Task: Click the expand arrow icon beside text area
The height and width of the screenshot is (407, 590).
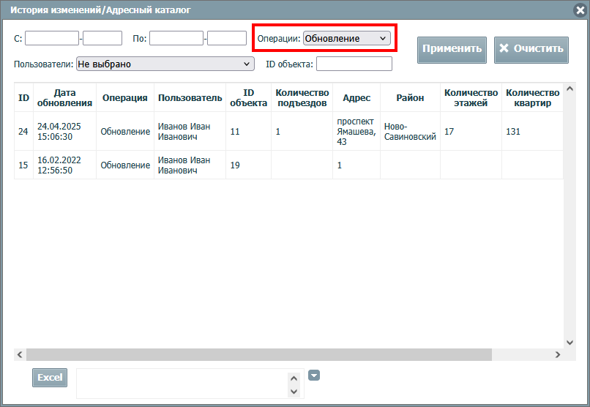Action: [x=314, y=376]
